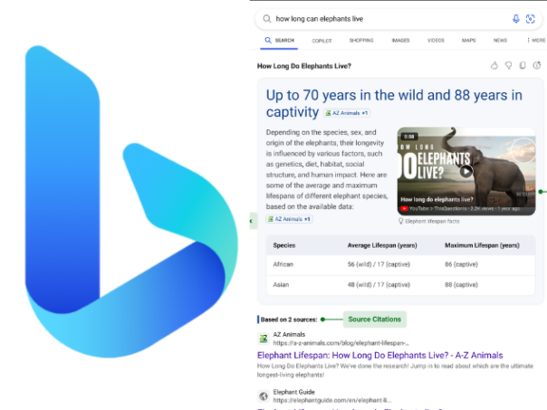Open the Images tab

coord(400,41)
